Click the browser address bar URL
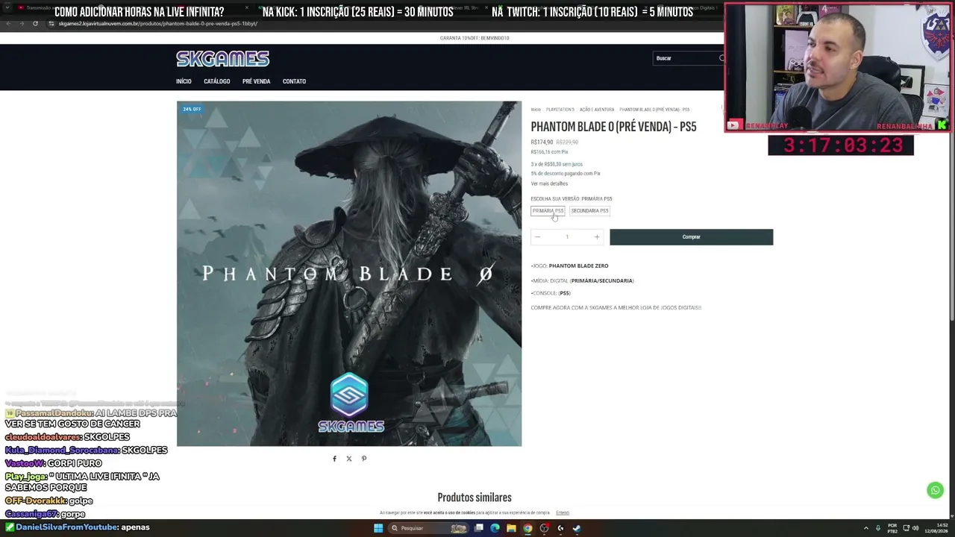The image size is (955, 537). tap(158, 23)
